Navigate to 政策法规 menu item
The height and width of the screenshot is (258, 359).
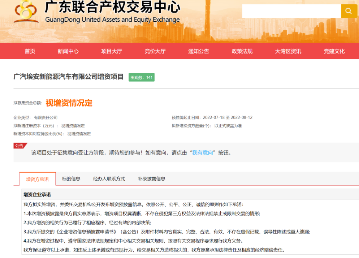242,51
